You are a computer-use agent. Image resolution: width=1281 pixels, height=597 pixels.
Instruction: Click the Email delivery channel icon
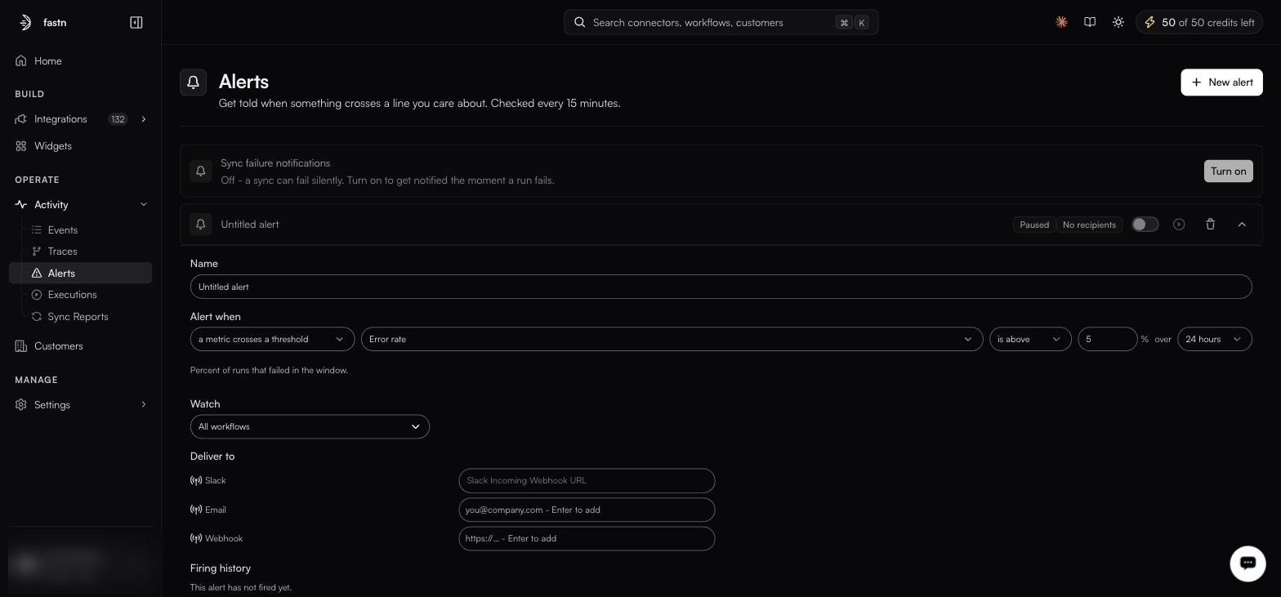pyautogui.click(x=196, y=510)
